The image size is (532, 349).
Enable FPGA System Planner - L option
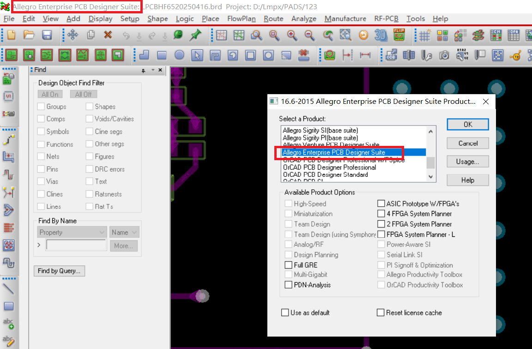[381, 235]
